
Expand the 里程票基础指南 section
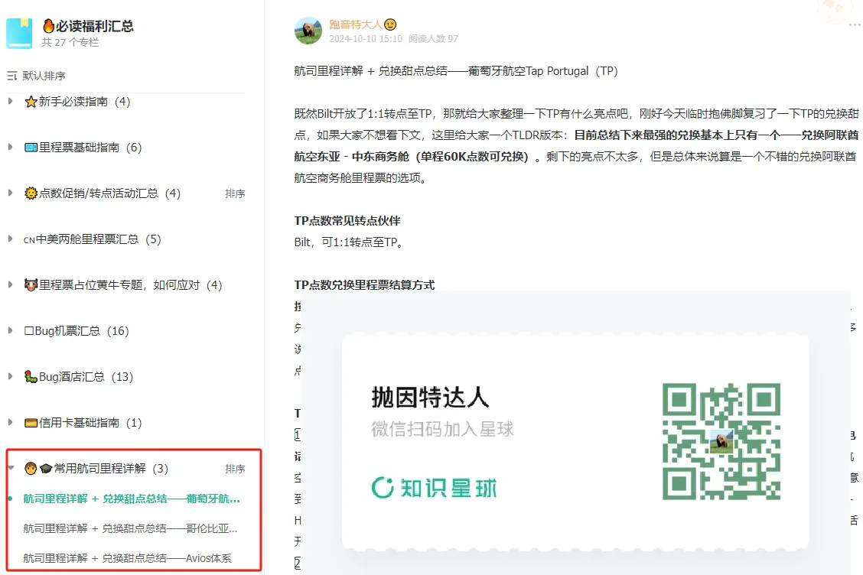[11, 147]
